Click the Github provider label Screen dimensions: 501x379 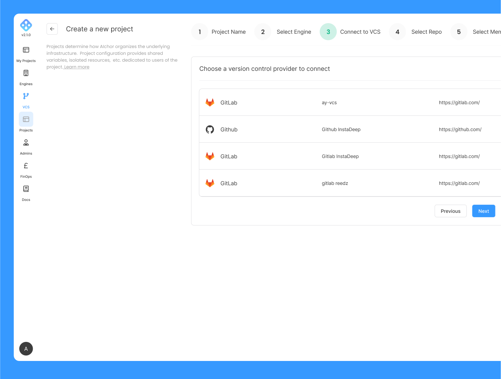(229, 129)
